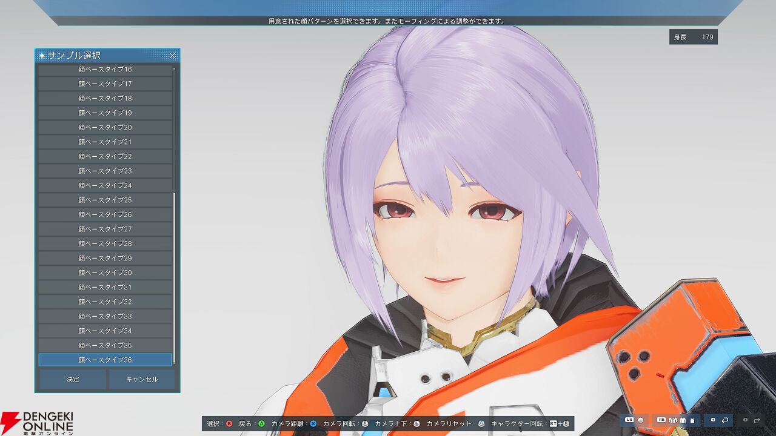Click the キャンセル button
The height and width of the screenshot is (436, 776).
point(142,379)
